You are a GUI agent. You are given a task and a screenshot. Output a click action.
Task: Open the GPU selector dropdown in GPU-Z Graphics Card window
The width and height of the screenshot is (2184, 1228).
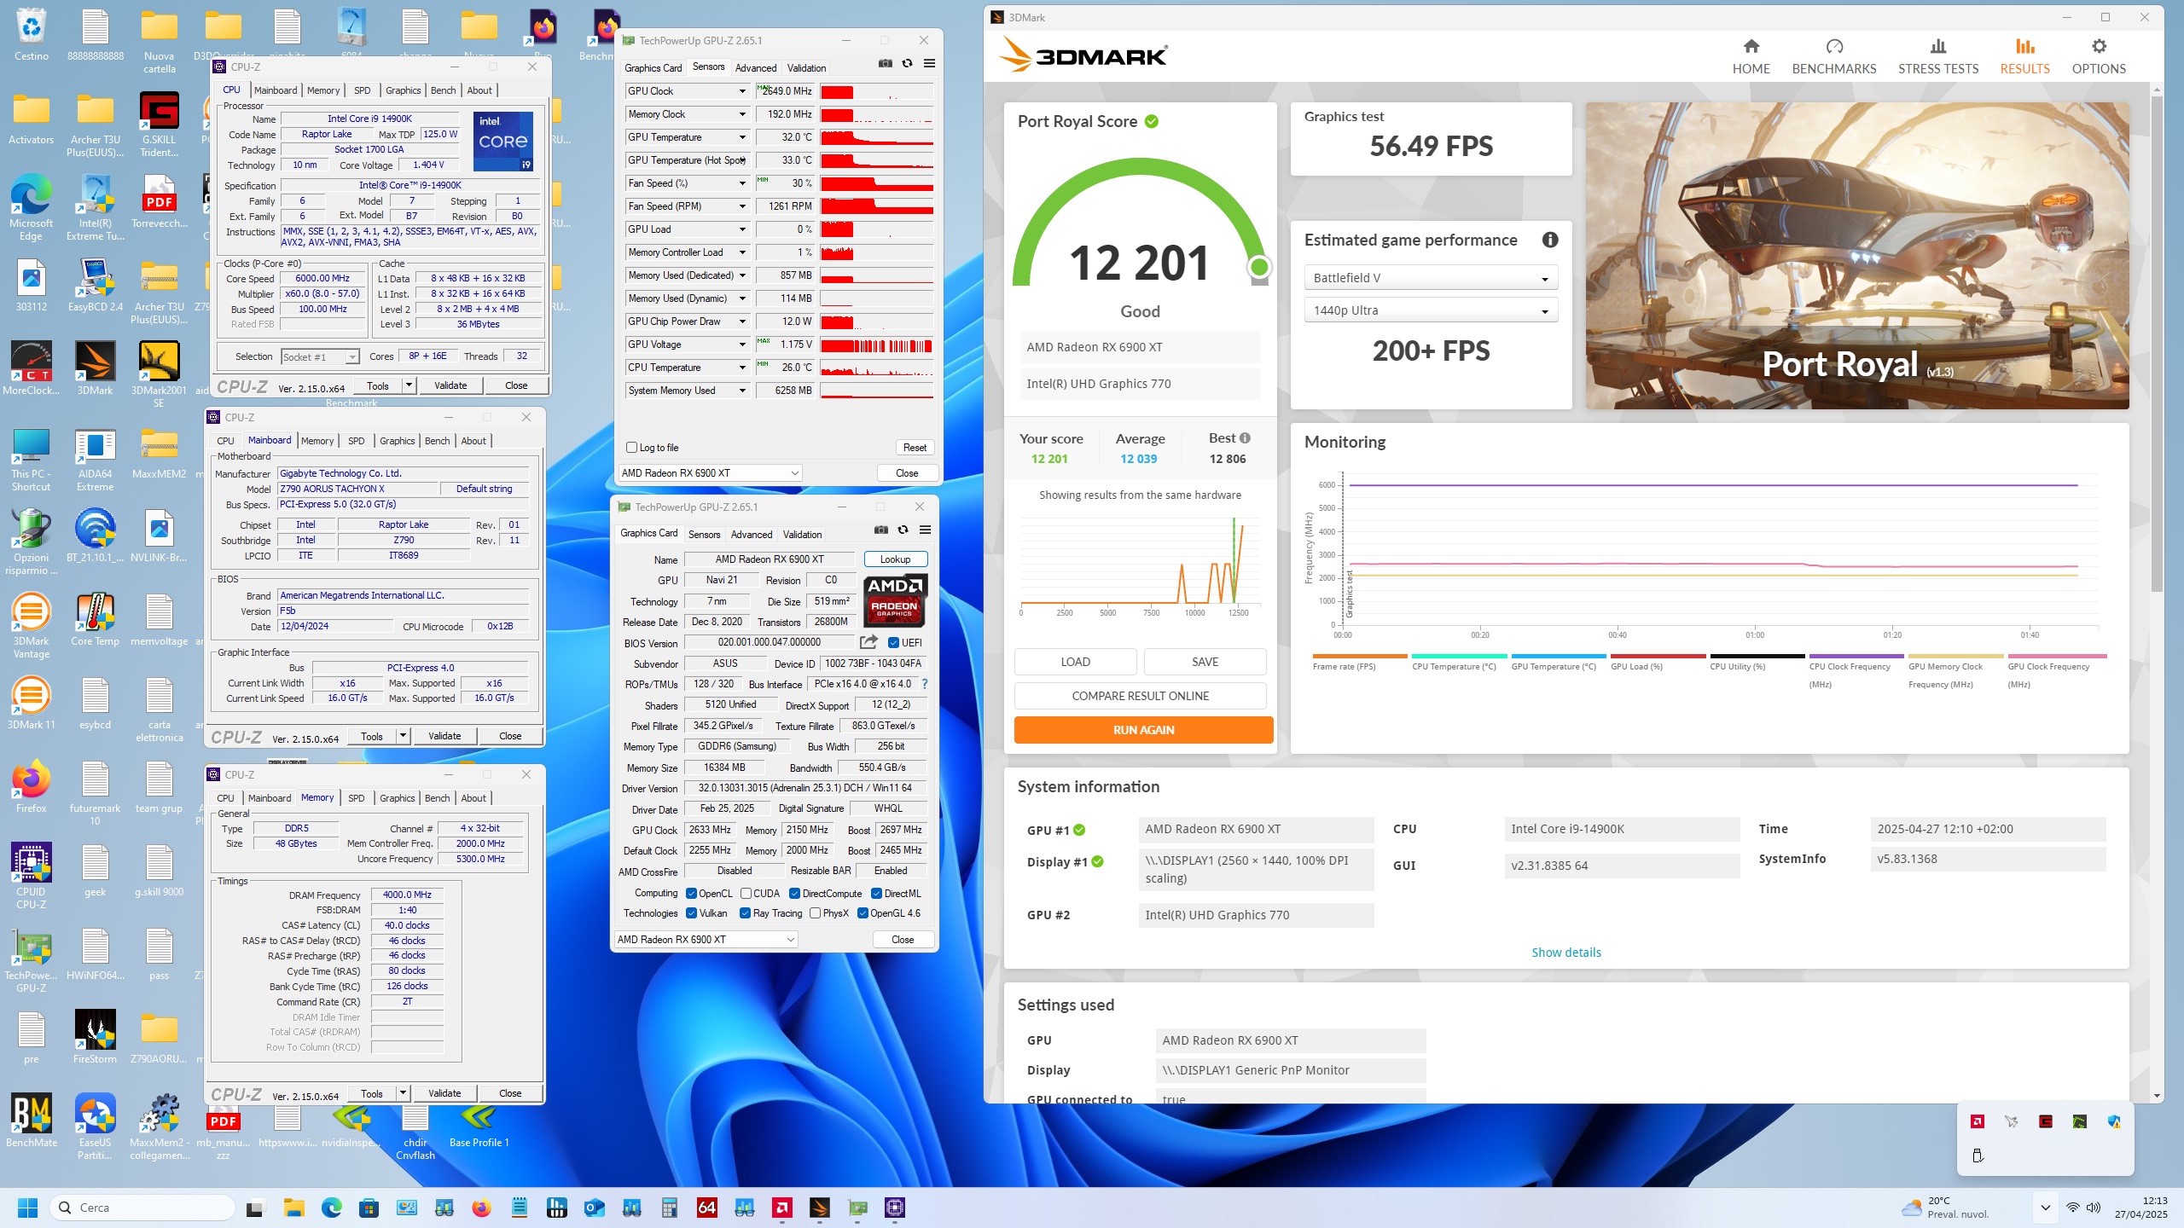706,940
